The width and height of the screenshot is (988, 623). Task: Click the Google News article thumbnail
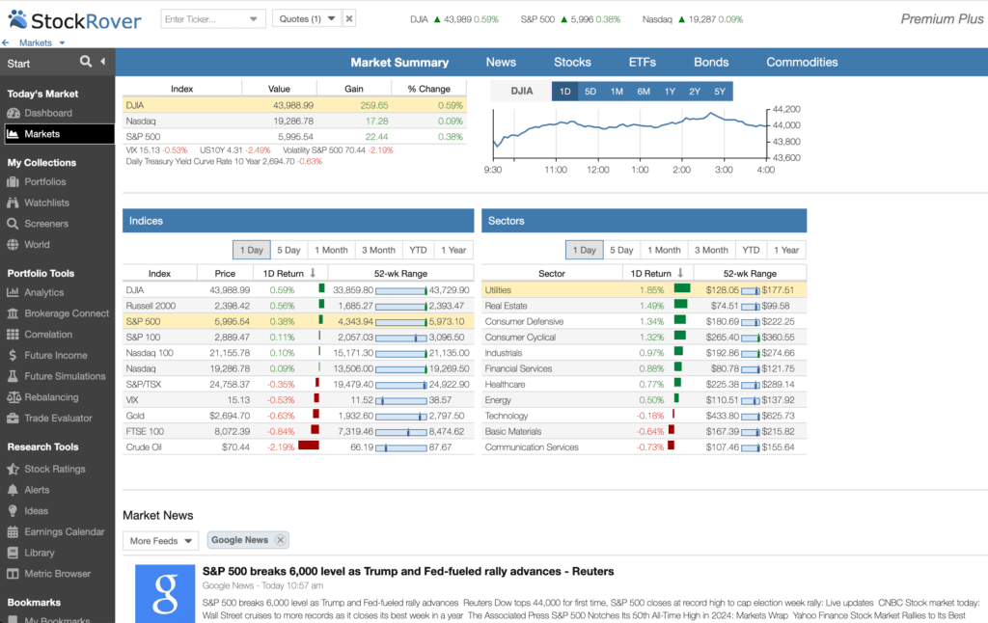[x=165, y=593]
